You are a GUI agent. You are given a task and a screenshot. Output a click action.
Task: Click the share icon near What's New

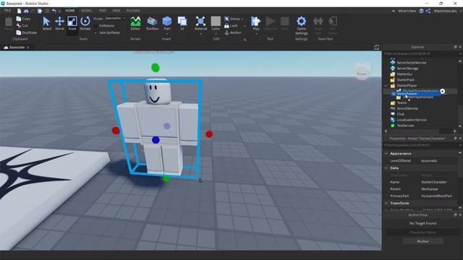428,11
